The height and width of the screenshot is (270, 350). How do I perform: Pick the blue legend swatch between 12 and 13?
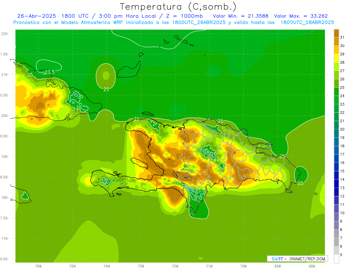point(336,192)
